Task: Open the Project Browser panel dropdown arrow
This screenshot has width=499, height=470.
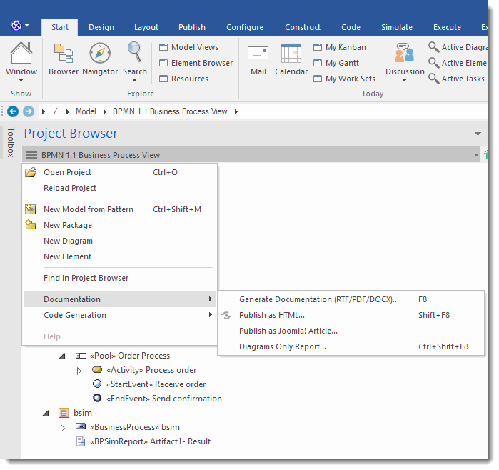Action: point(478,134)
